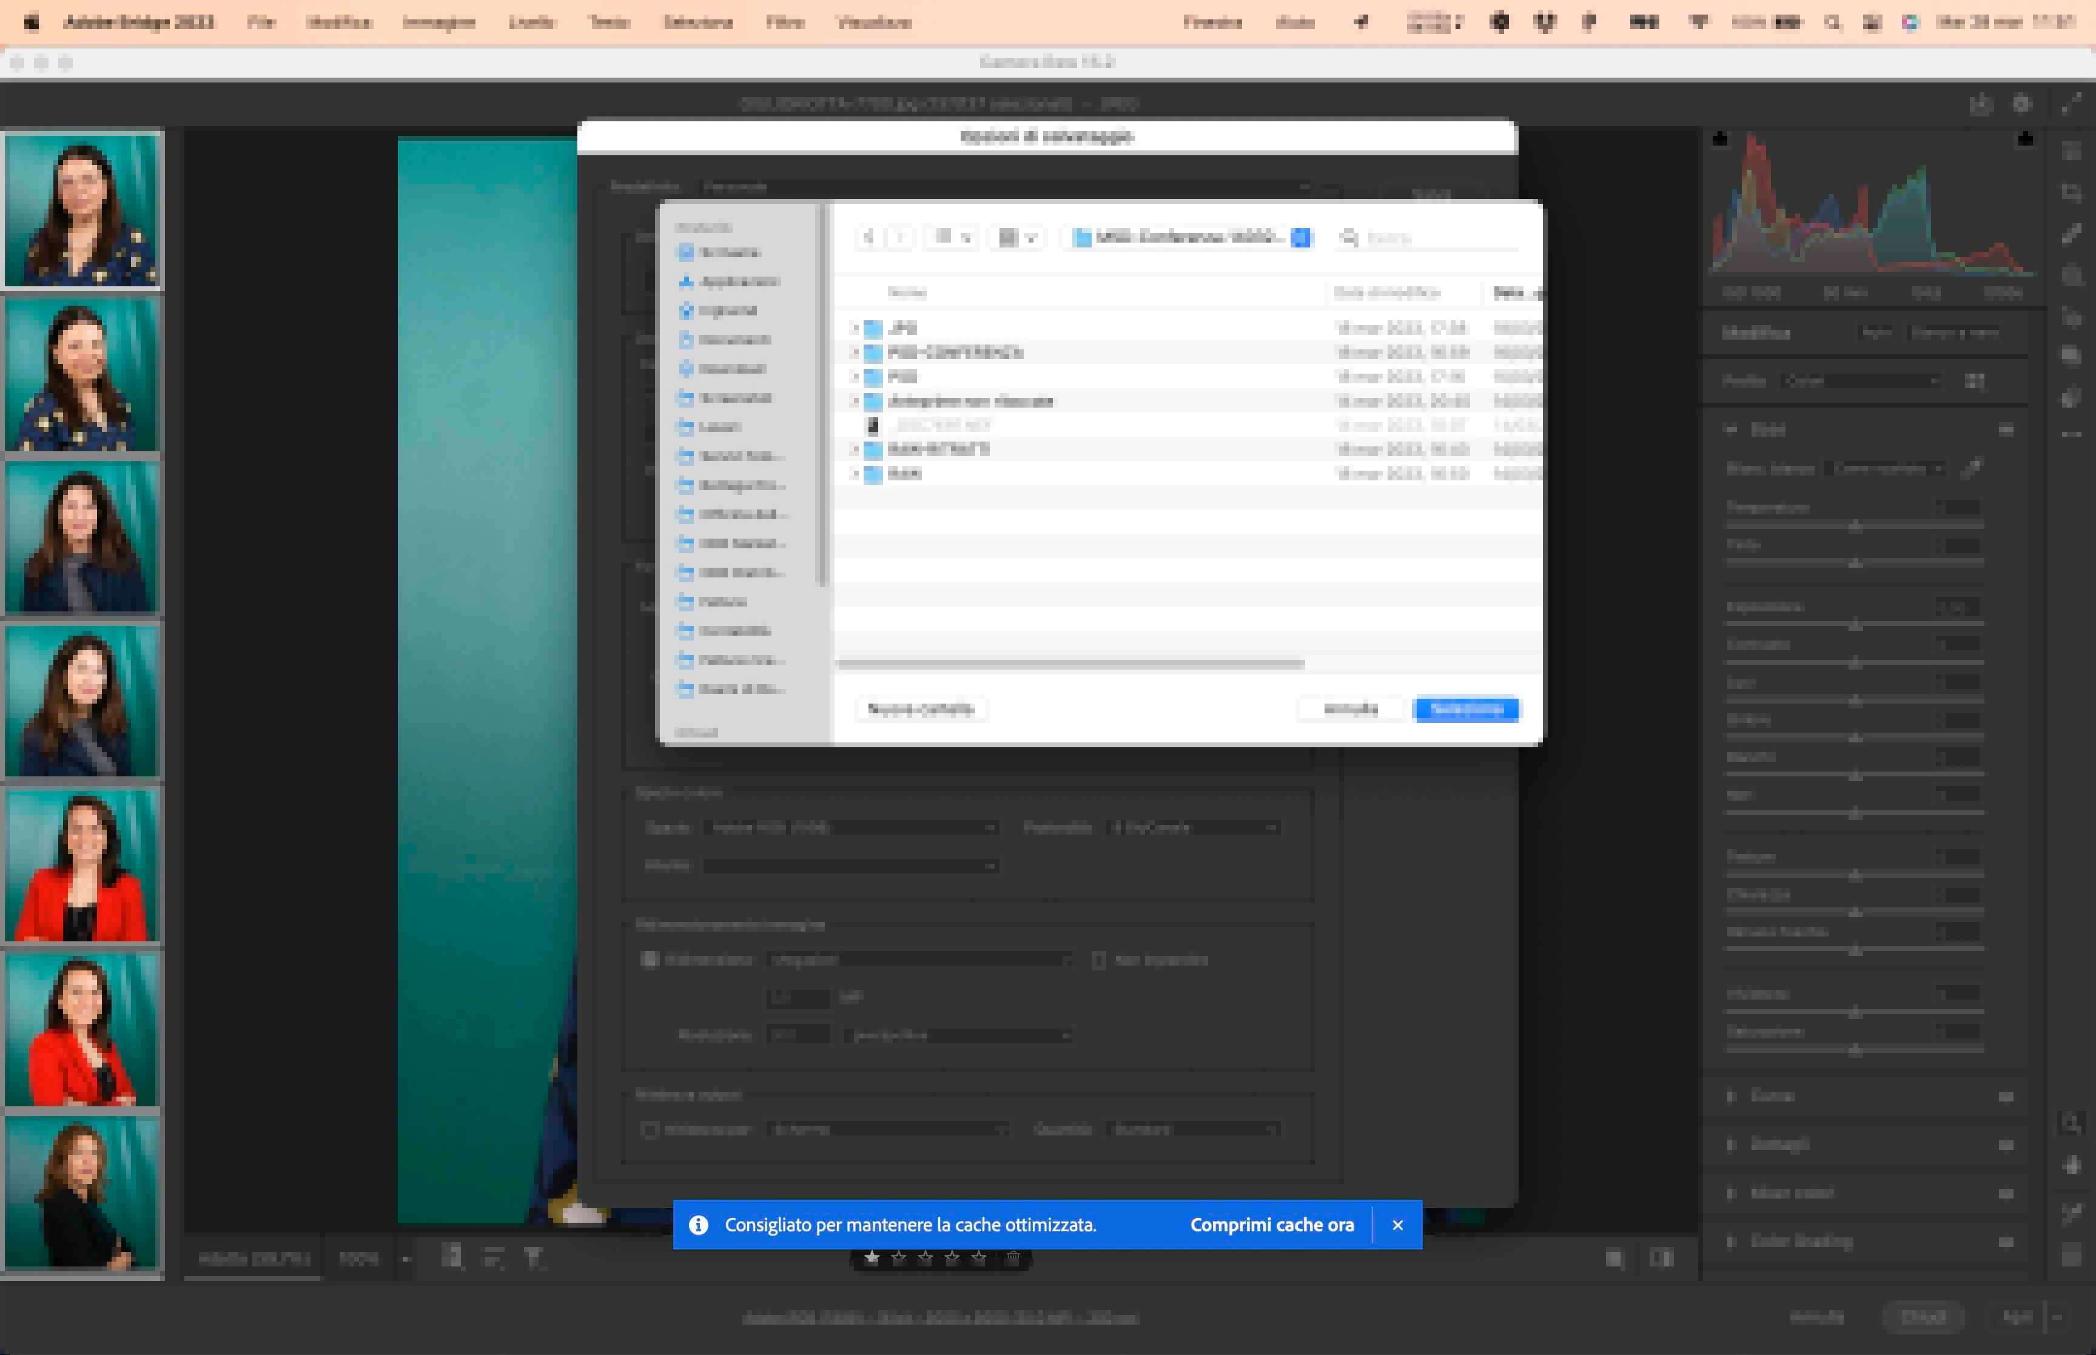Click the Comprimi cache ora link
The height and width of the screenshot is (1355, 2096).
[1271, 1225]
